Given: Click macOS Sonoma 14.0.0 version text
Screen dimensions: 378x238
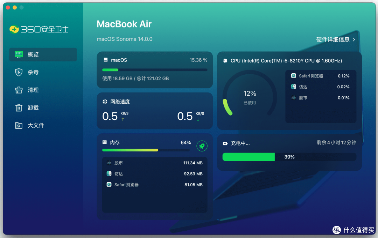Looking at the screenshot, I should pyautogui.click(x=125, y=39).
